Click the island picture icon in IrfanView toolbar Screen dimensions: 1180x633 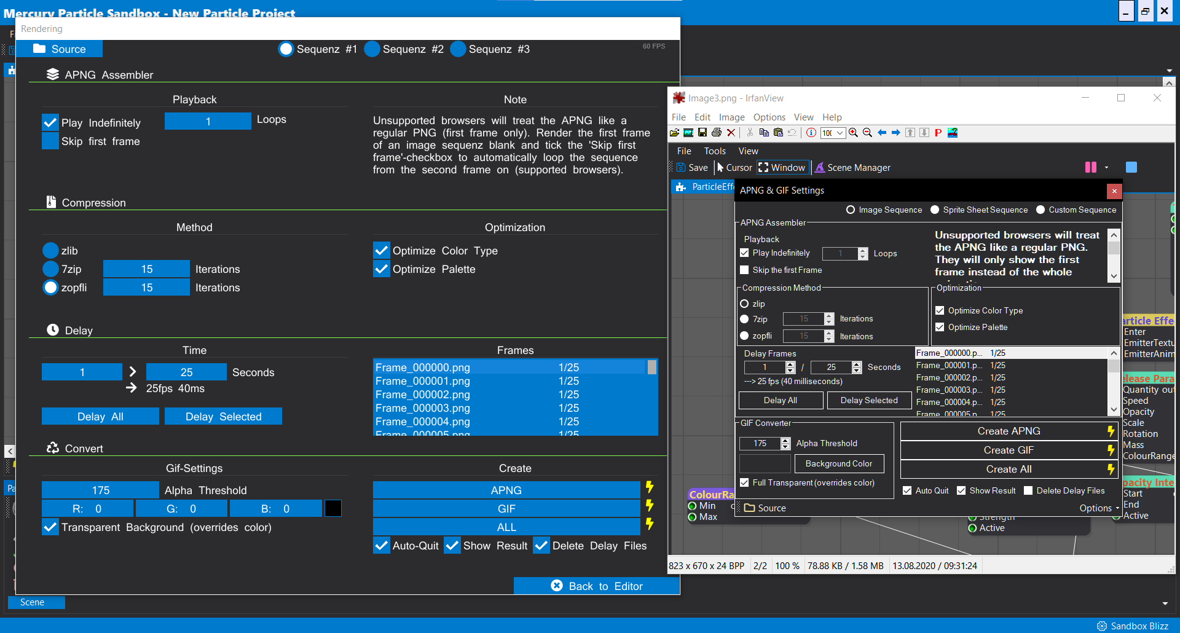(953, 133)
